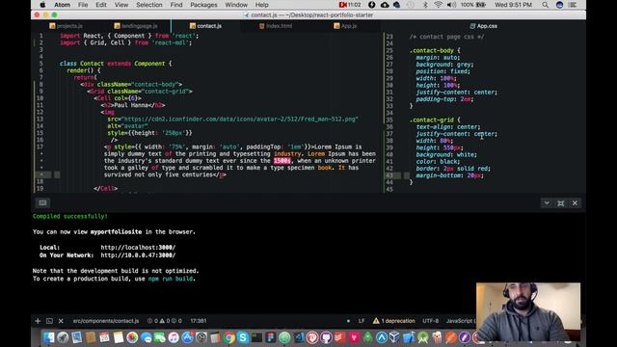
Task: Open the http://localhost:3000/ link
Action: 138,248
